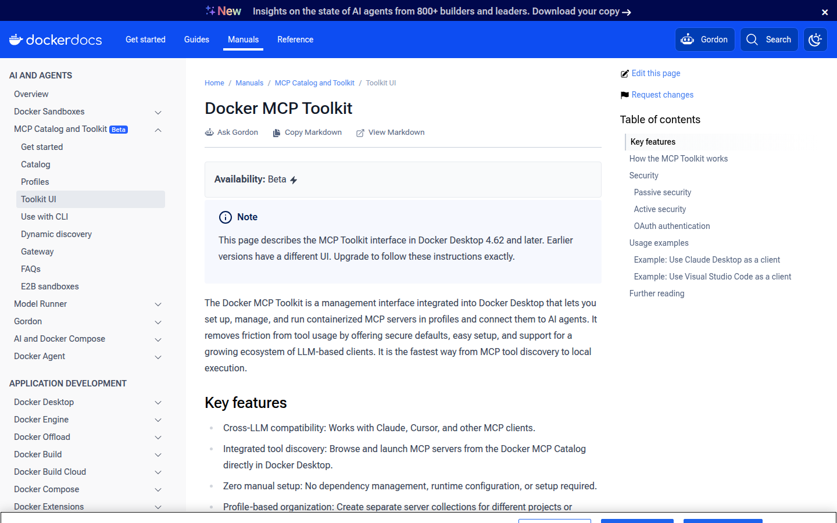837x523 pixels.
Task: Click the Ask Gordon text button
Action: [x=238, y=132]
